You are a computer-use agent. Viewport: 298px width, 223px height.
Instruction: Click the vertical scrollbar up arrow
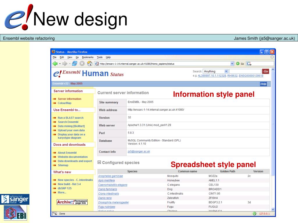click(273, 70)
